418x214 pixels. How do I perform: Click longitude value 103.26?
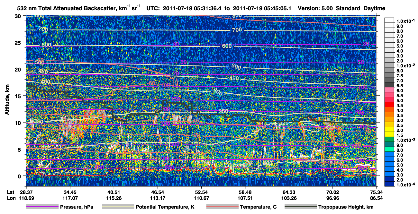[x=289, y=198]
